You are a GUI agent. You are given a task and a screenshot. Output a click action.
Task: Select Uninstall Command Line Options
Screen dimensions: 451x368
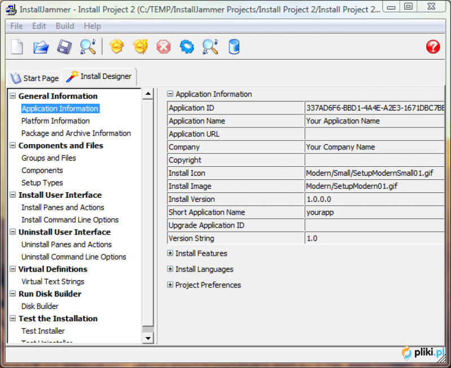74,257
